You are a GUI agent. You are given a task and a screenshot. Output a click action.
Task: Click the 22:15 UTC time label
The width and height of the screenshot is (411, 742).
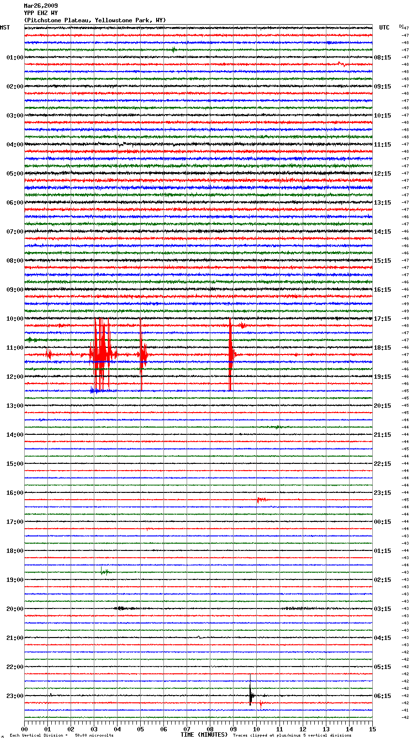[382, 464]
